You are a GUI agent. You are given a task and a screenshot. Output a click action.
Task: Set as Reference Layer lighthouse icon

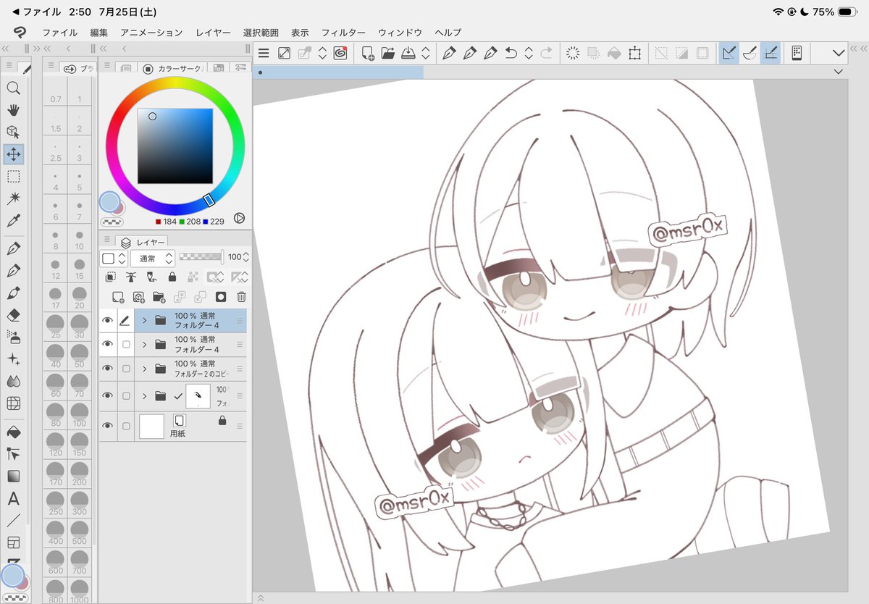pyautogui.click(x=131, y=277)
